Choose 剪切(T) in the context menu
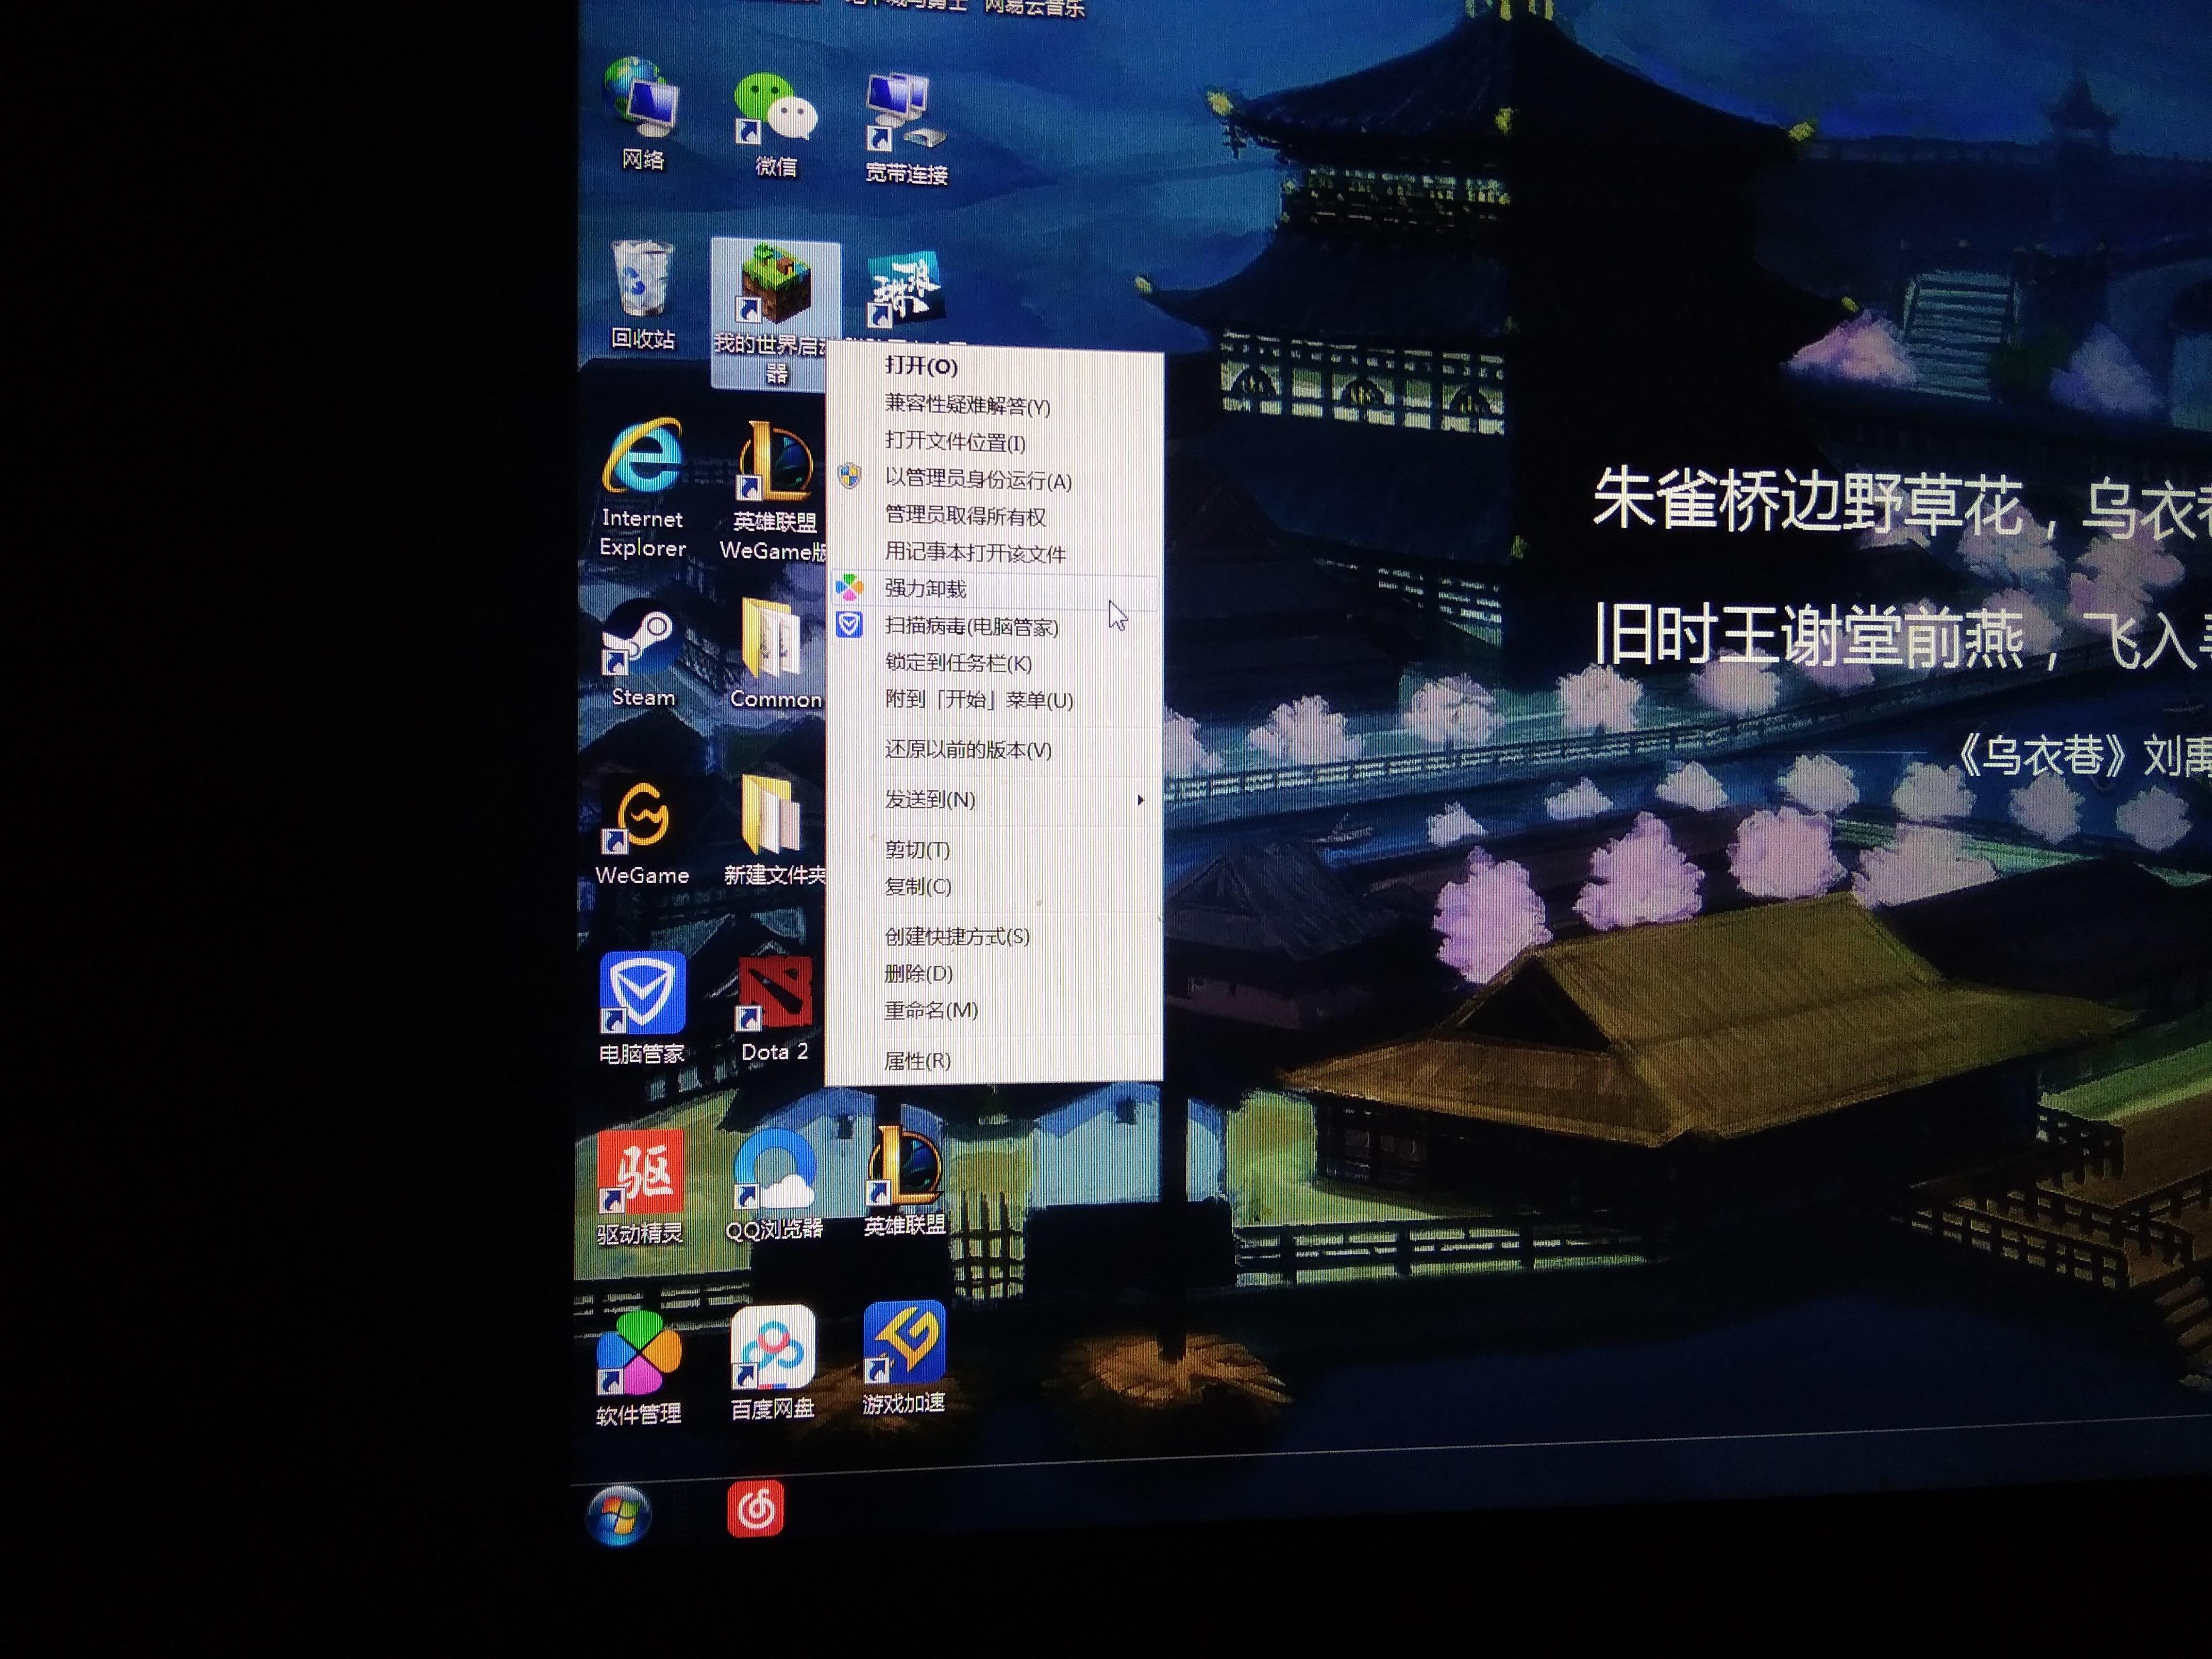The height and width of the screenshot is (1659, 2212). tap(995, 850)
